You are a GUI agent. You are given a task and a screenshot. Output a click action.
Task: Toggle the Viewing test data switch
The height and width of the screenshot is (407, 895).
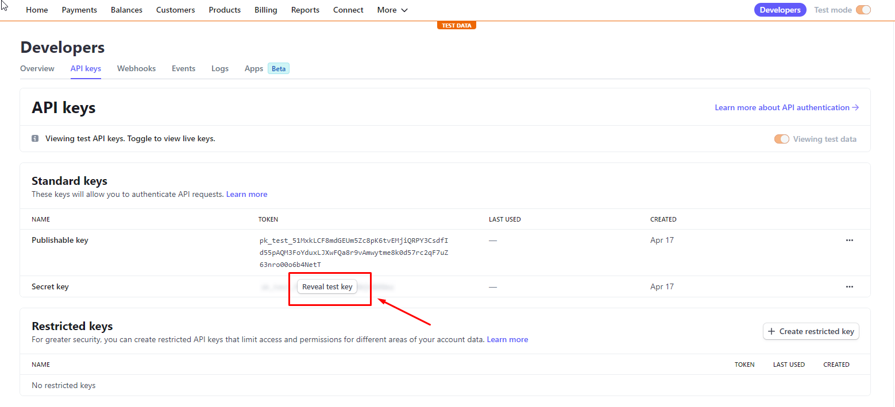point(781,139)
